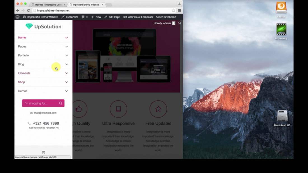Click Howdy, admin account link
Image resolution: width=308 pixels, height=173 pixels.
pos(162,23)
